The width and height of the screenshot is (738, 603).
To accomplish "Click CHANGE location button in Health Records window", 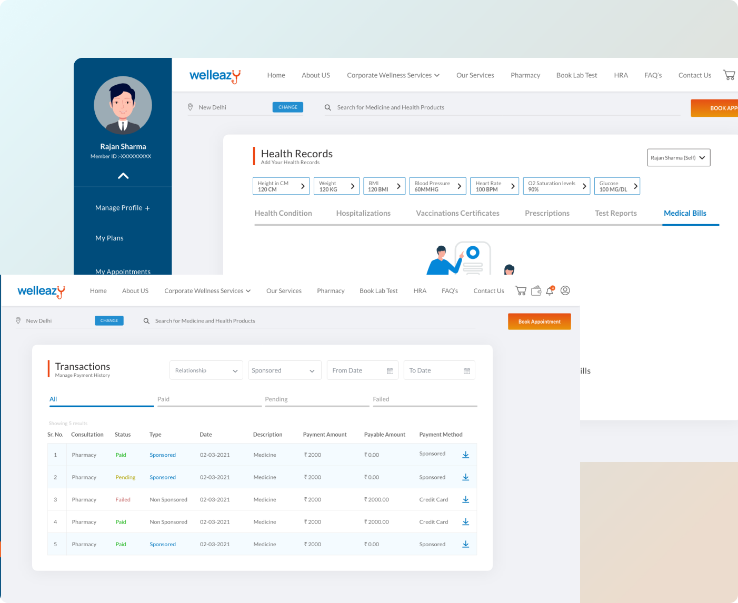I will [287, 107].
